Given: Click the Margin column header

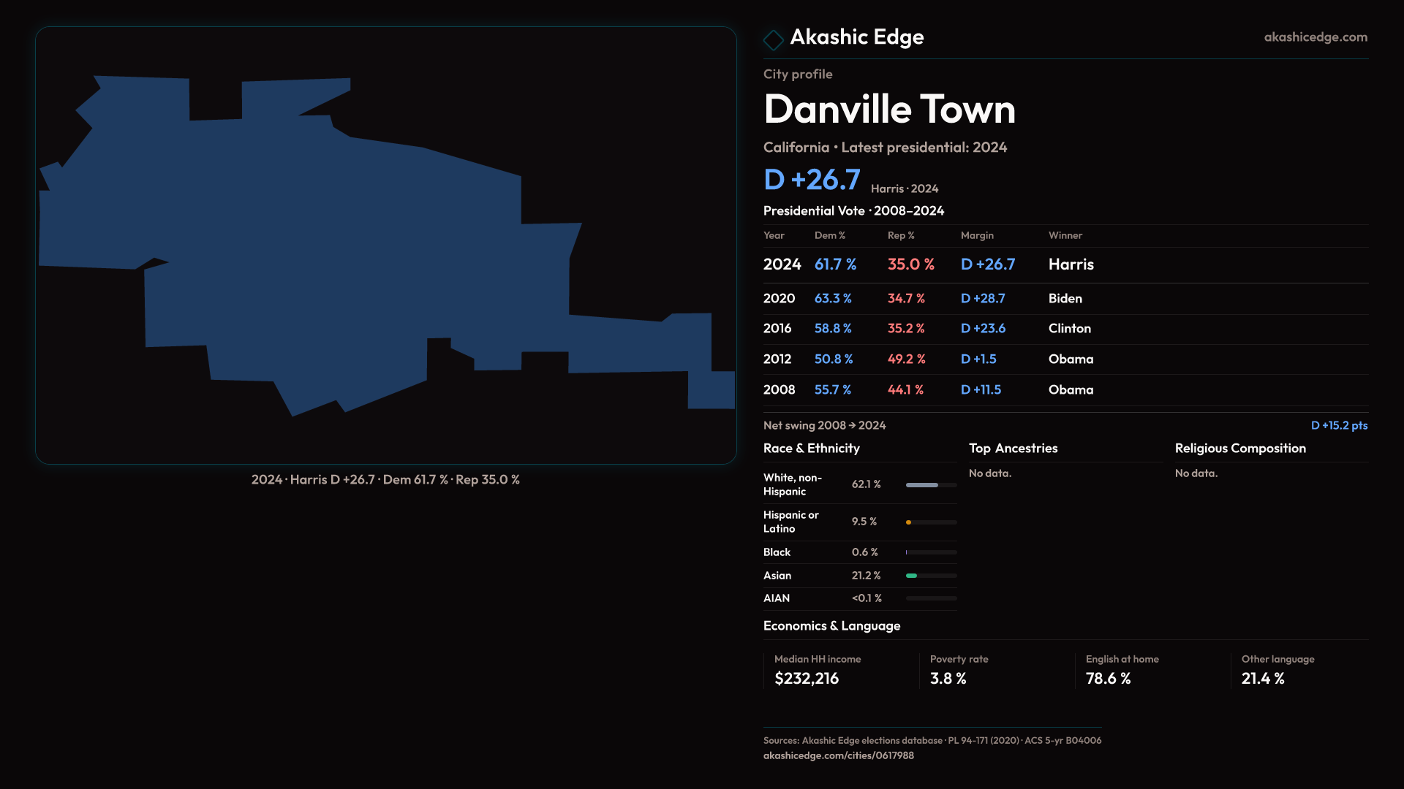Looking at the screenshot, I should click(976, 235).
